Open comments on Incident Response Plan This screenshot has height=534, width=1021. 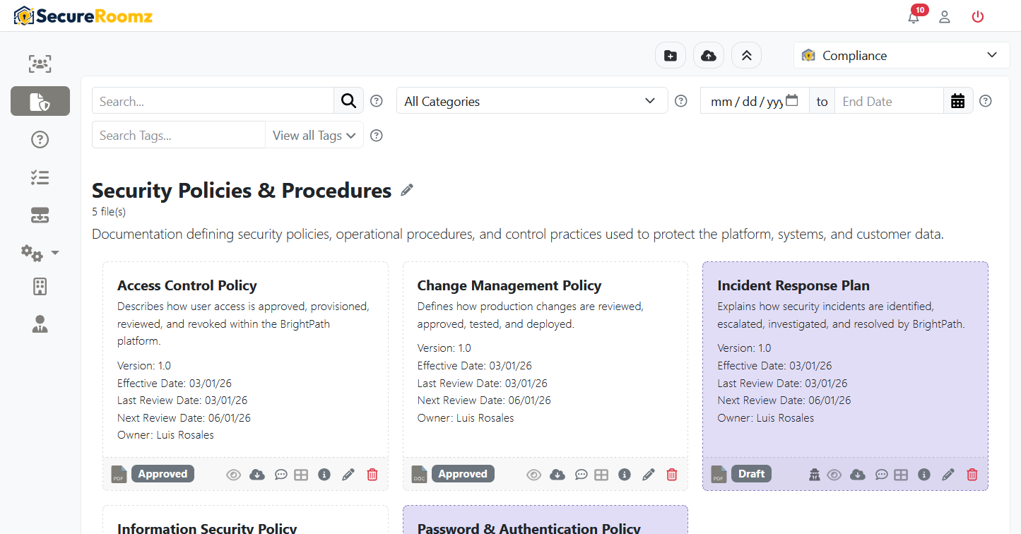coord(881,475)
